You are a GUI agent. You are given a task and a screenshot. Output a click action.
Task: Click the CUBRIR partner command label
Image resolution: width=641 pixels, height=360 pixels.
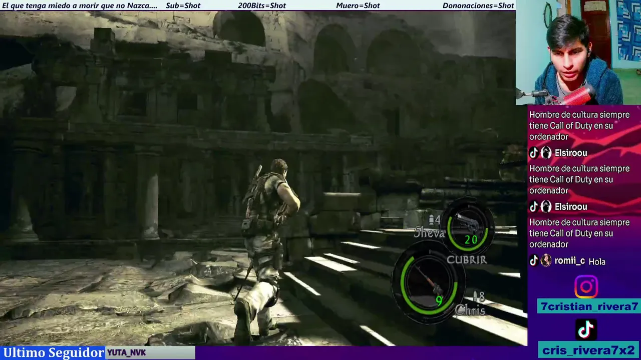pyautogui.click(x=467, y=259)
